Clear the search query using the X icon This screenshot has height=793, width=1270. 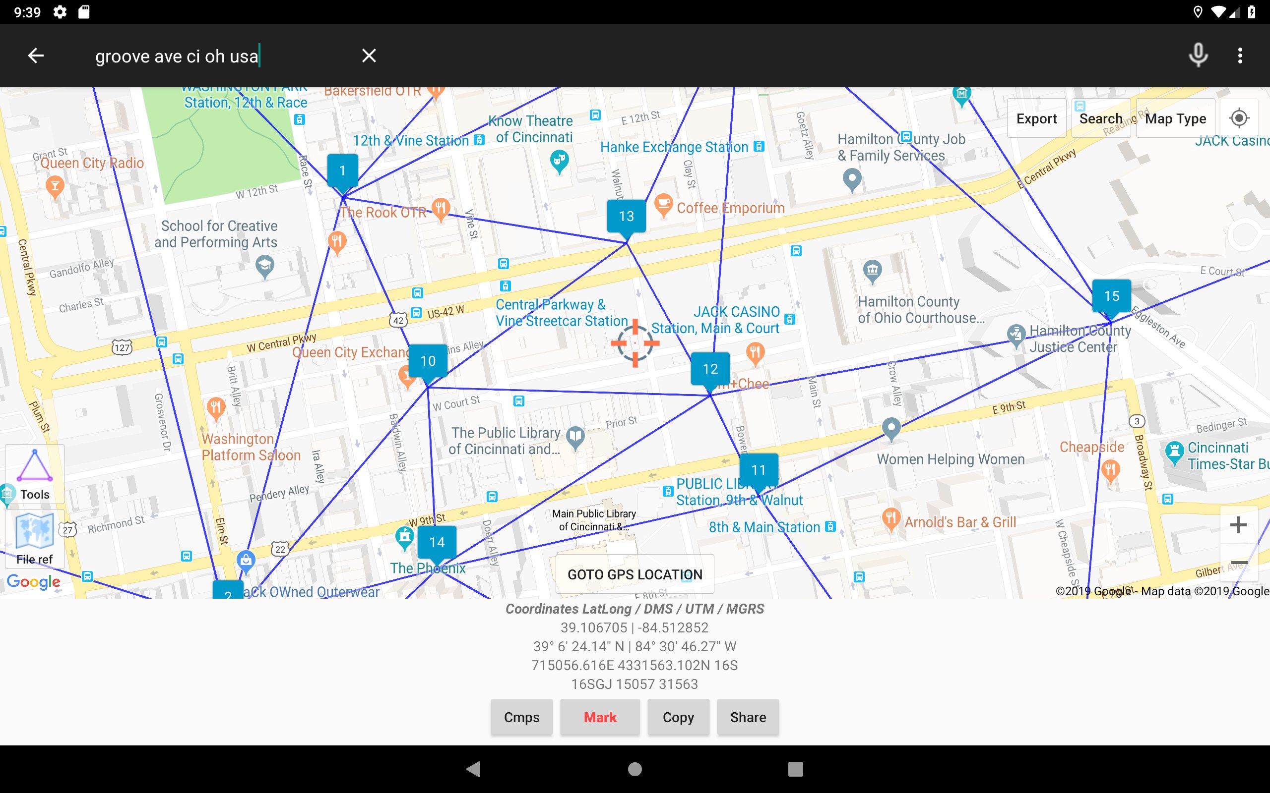click(x=369, y=55)
